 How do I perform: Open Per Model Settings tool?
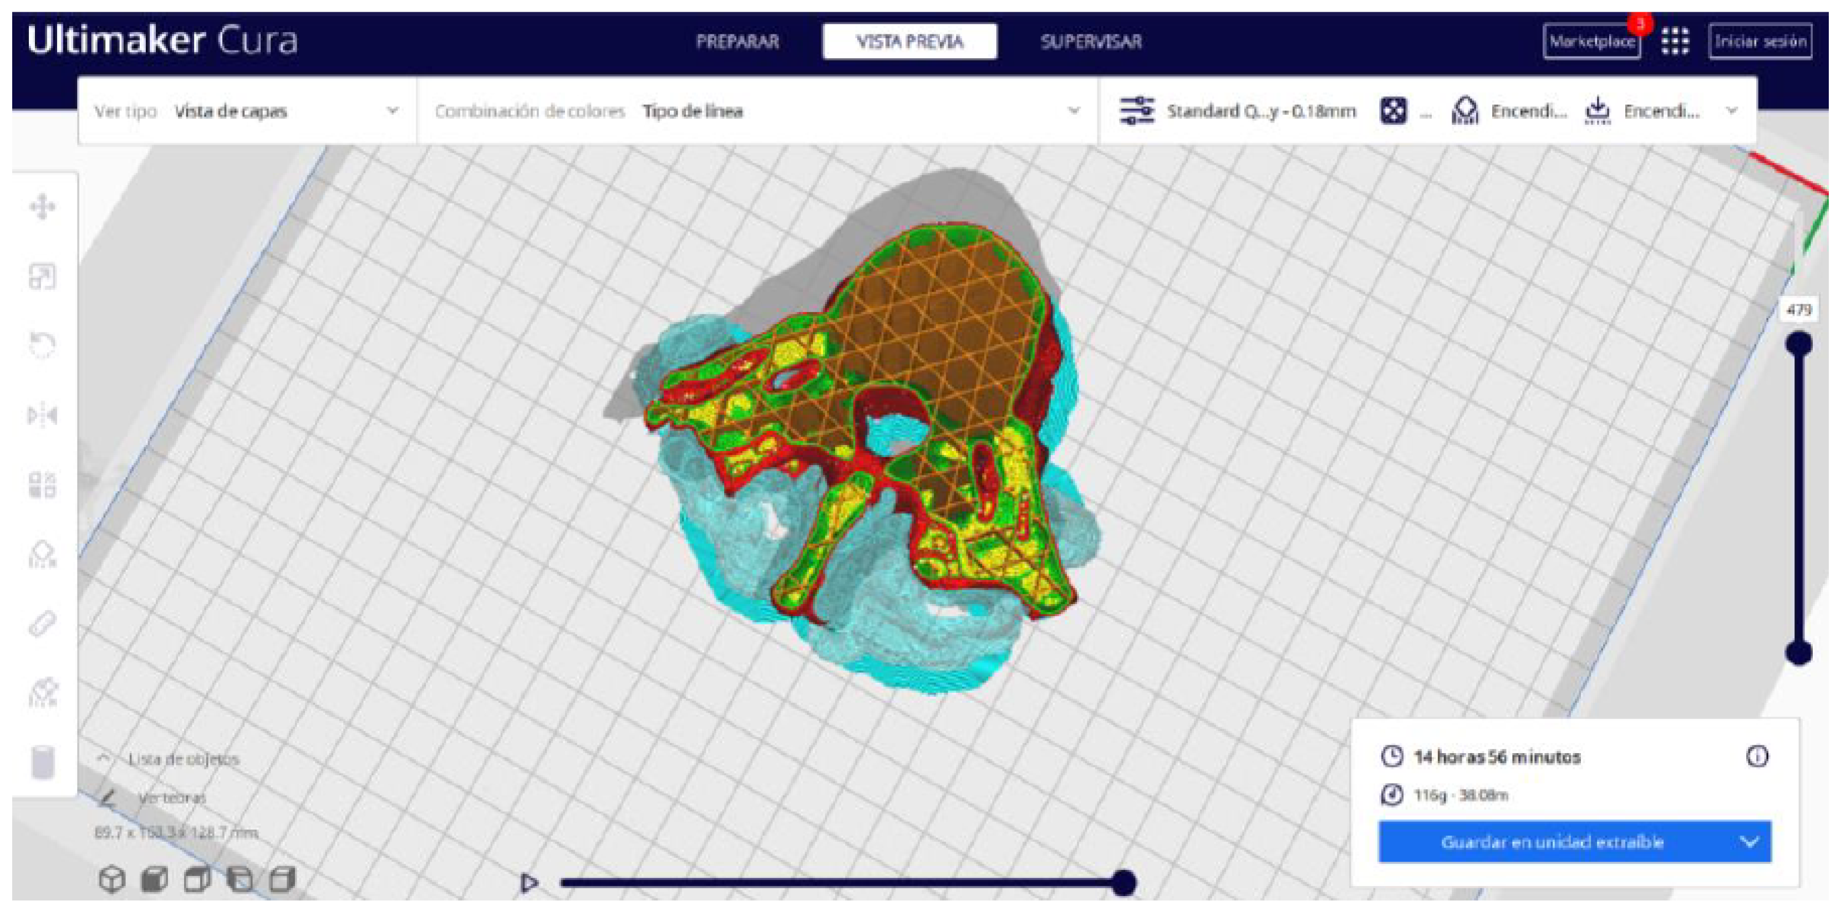pyautogui.click(x=42, y=485)
